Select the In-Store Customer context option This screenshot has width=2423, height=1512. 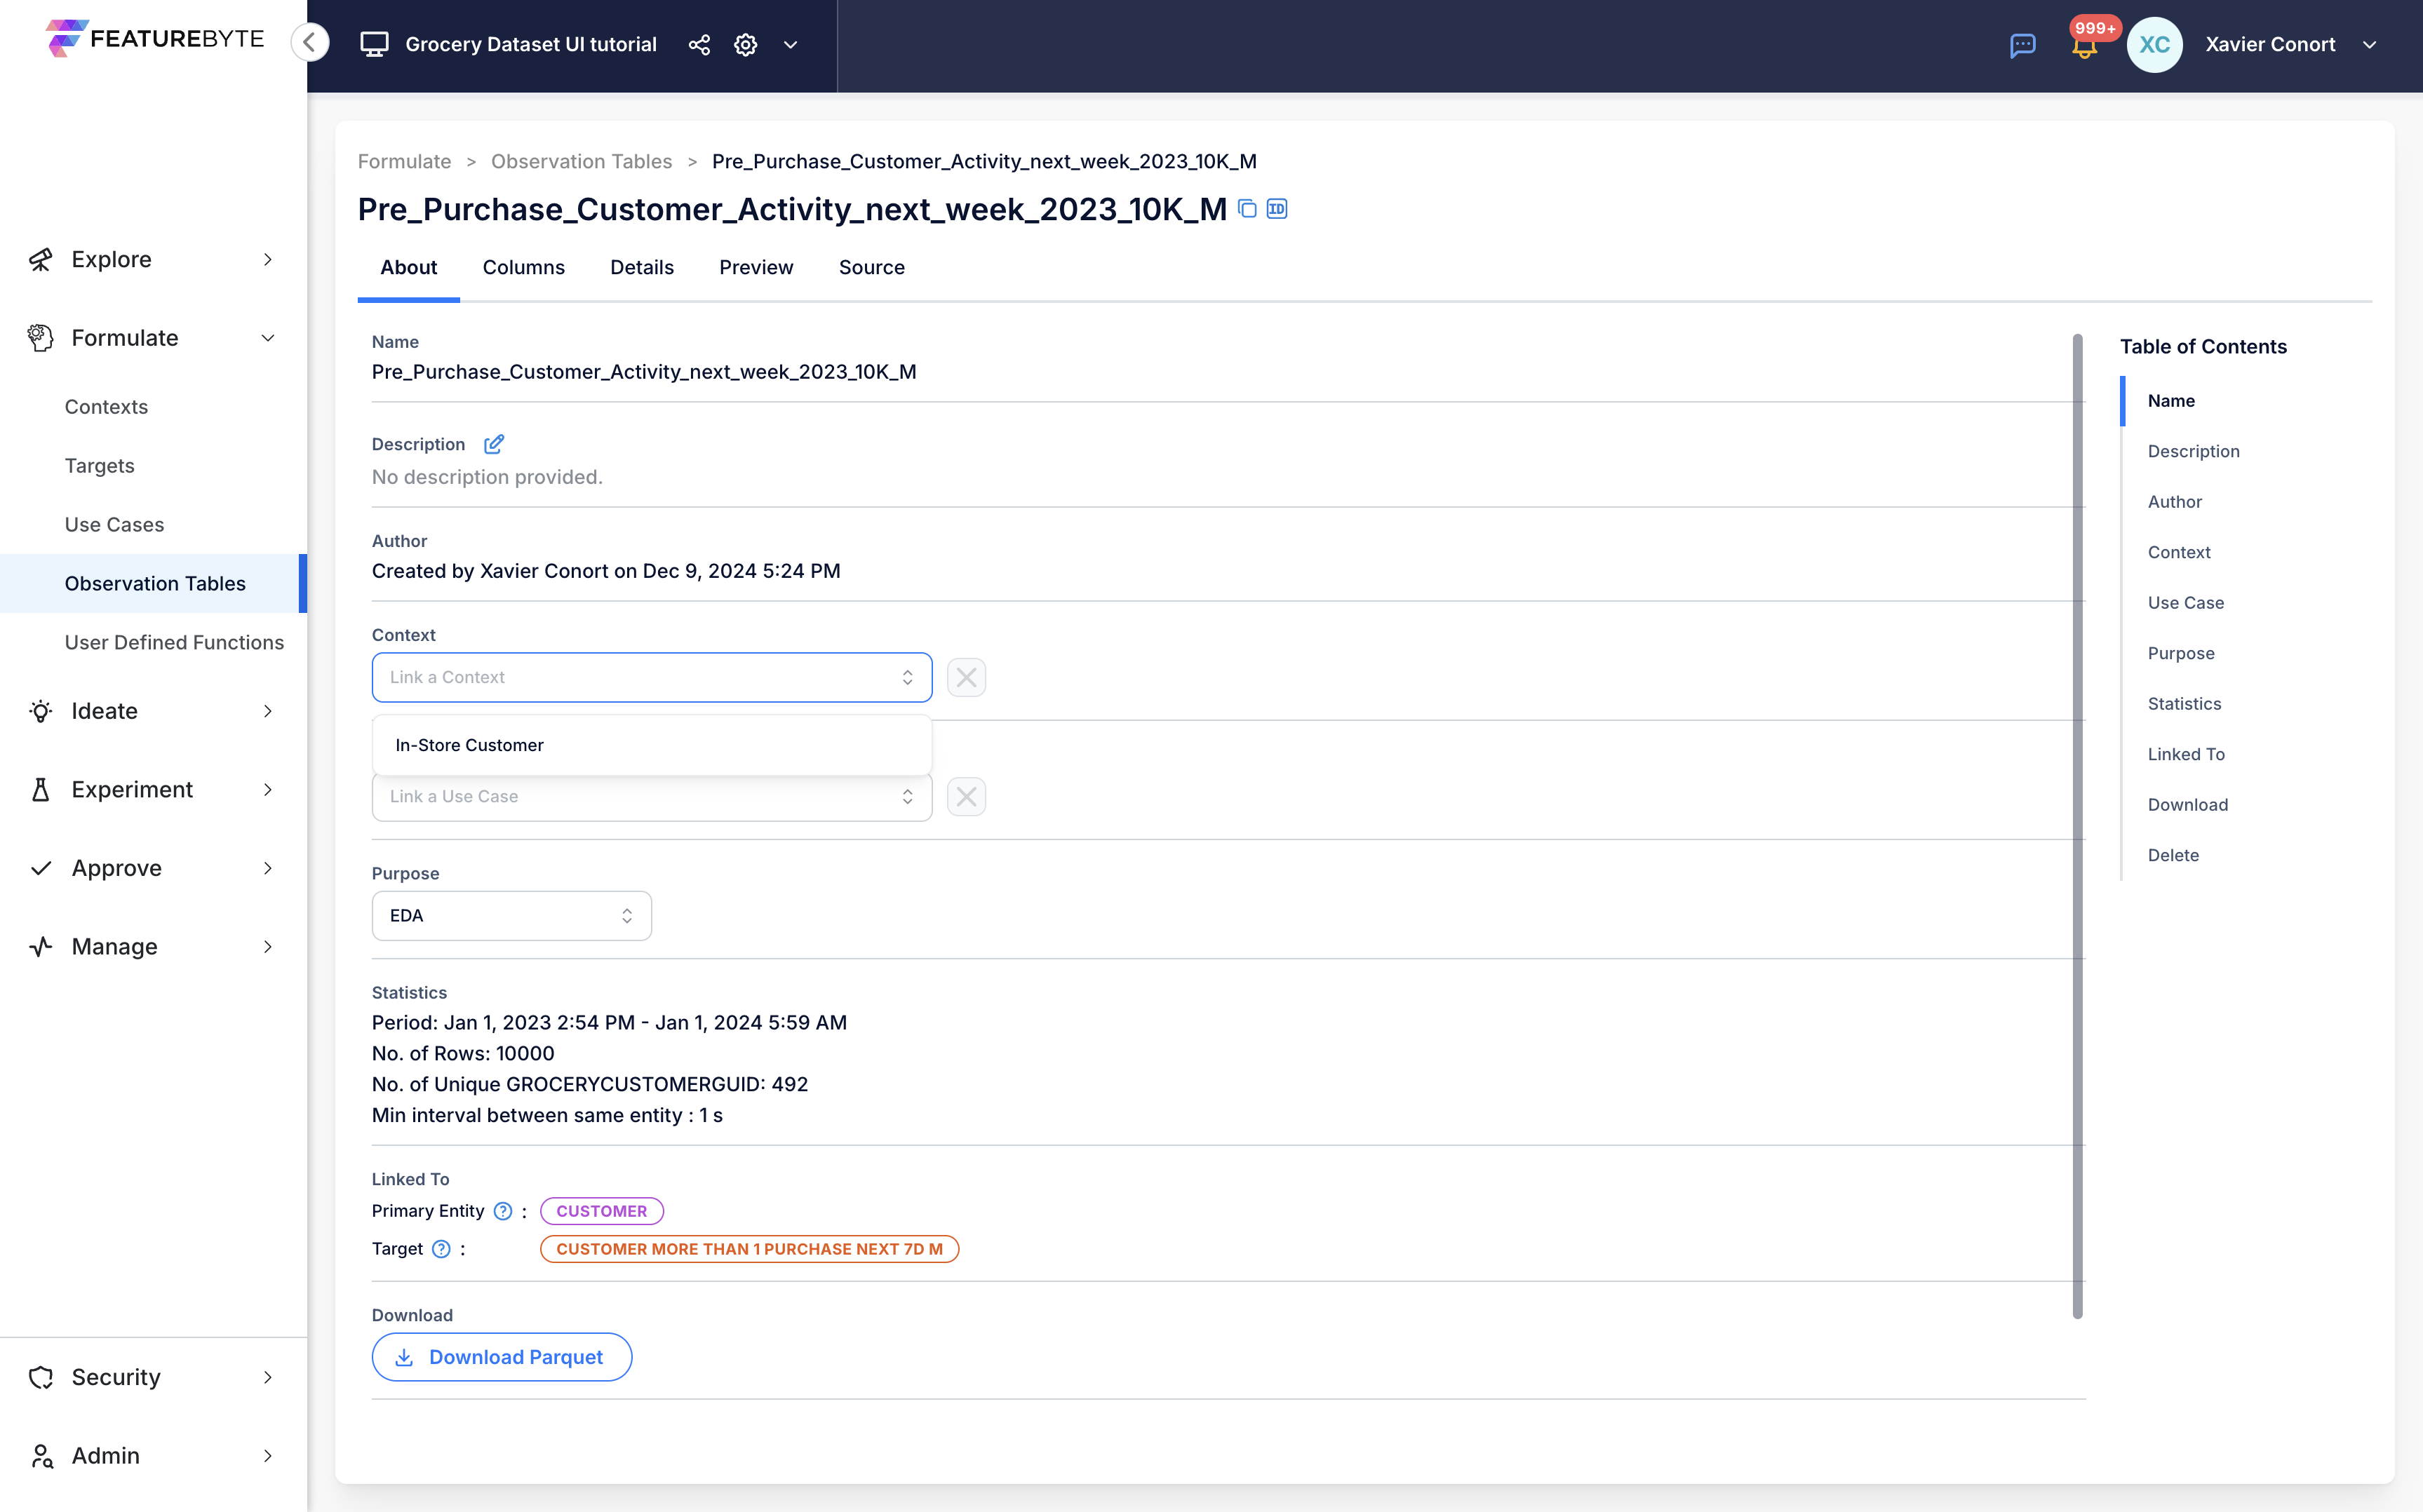(652, 745)
